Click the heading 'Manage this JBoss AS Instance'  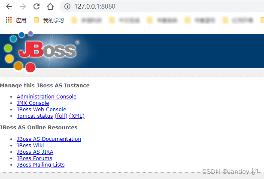coord(45,86)
